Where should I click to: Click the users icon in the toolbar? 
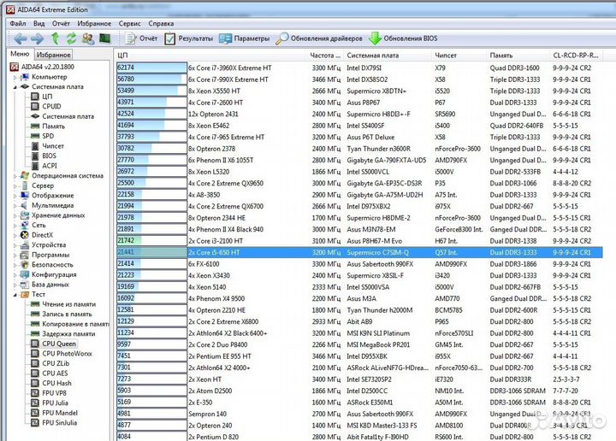[88, 38]
